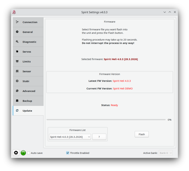Click the Diagnostic magnifier icon
189x171 pixels.
pyautogui.click(x=17, y=42)
